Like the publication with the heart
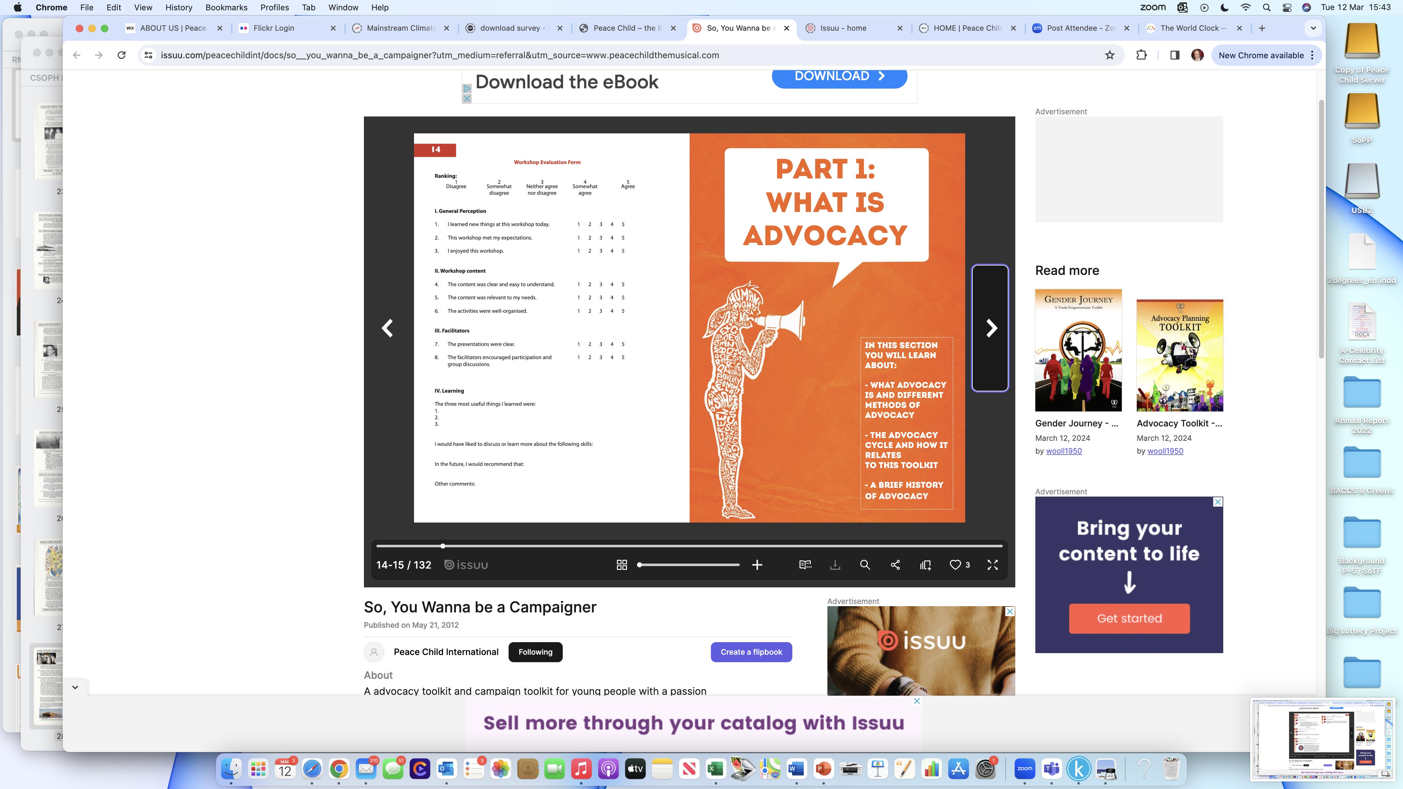 (955, 565)
